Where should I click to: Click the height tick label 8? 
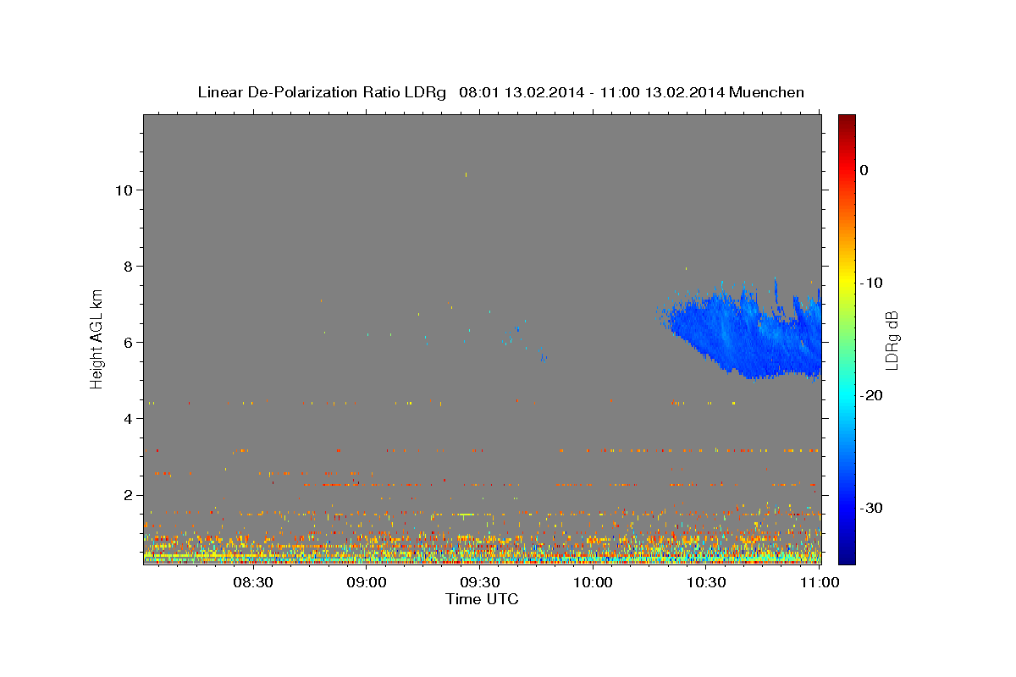pos(128,266)
